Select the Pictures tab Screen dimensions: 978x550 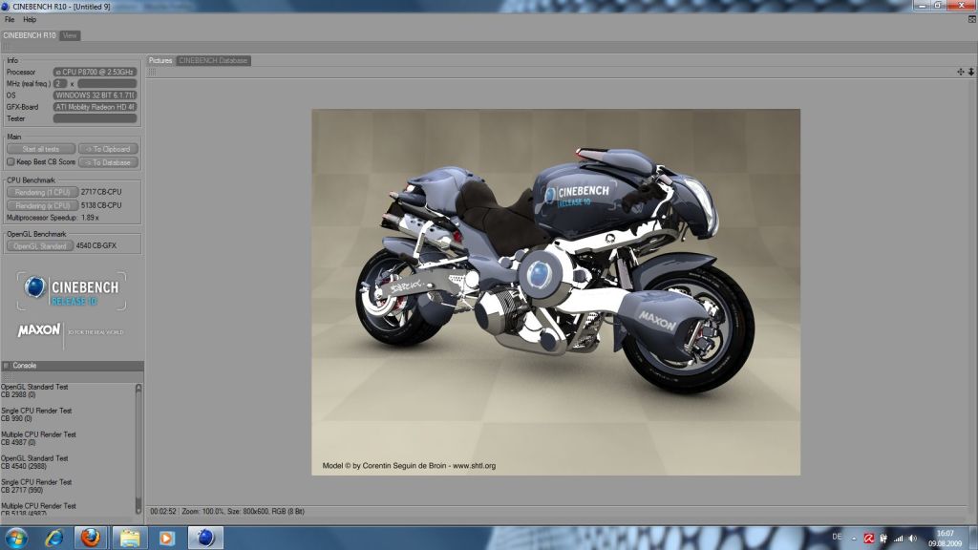(160, 60)
